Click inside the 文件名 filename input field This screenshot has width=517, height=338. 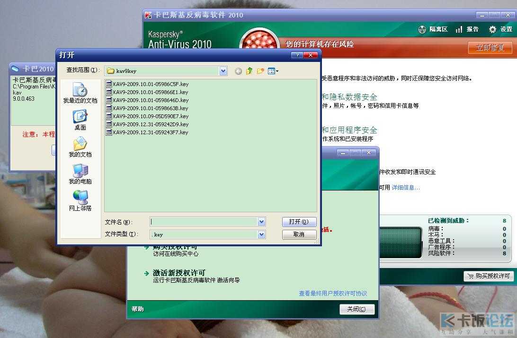click(204, 222)
